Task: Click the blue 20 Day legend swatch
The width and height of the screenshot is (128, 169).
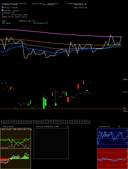Action: coord(3,4)
